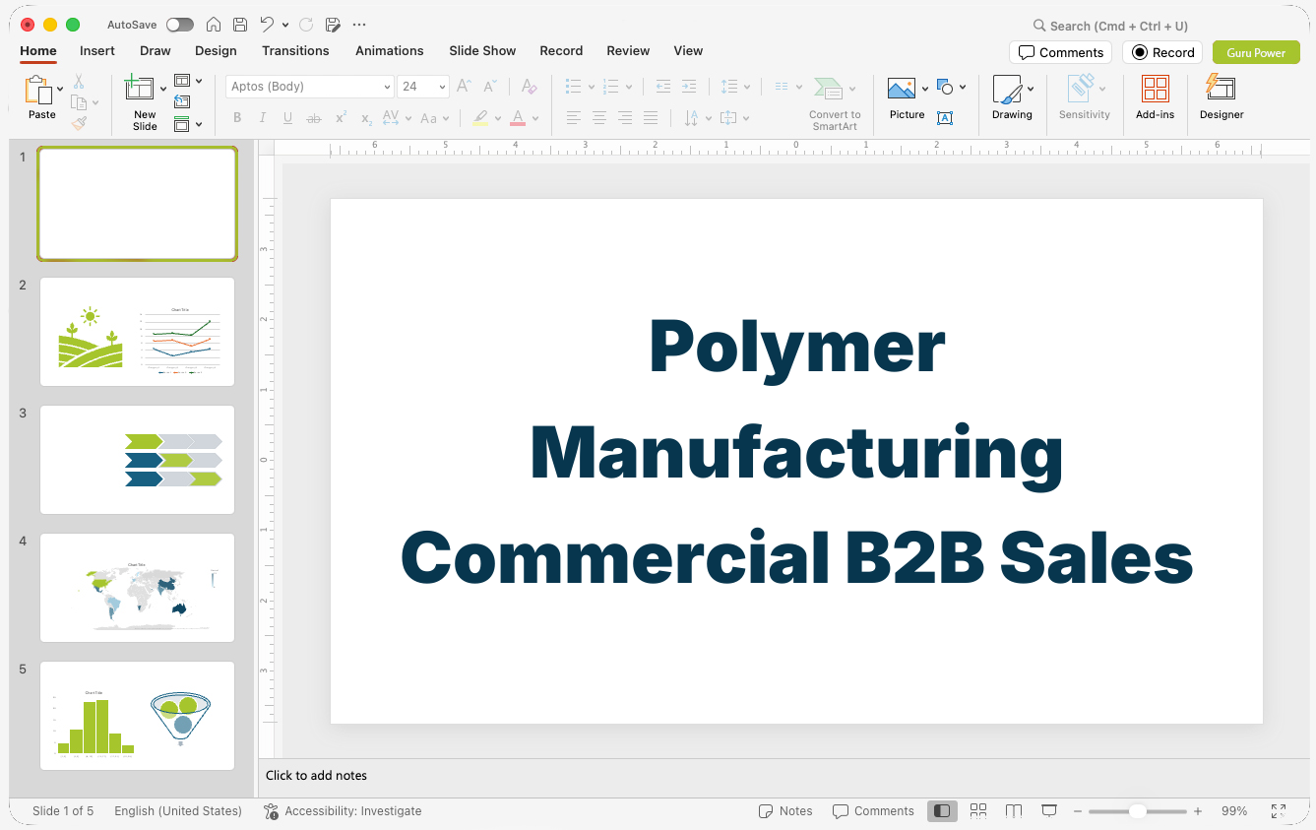Select slide 3 thumbnail with arrows
The height and width of the screenshot is (830, 1316).
[138, 460]
